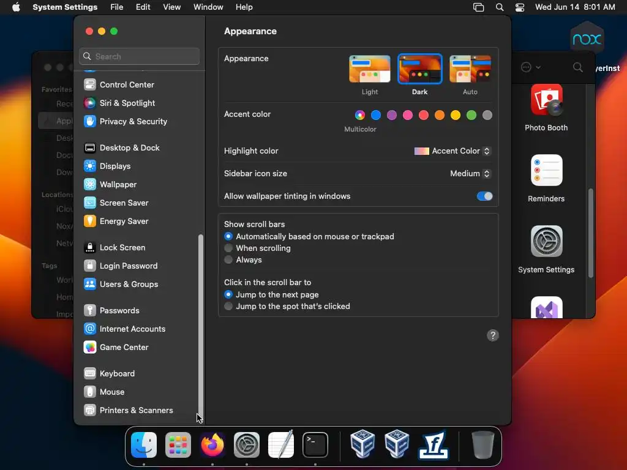Open Users & Groups icon
Viewport: 627px width, 470px height.
point(89,285)
